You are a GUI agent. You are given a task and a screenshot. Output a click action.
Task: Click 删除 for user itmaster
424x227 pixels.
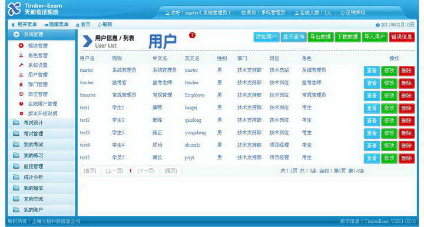pos(406,95)
